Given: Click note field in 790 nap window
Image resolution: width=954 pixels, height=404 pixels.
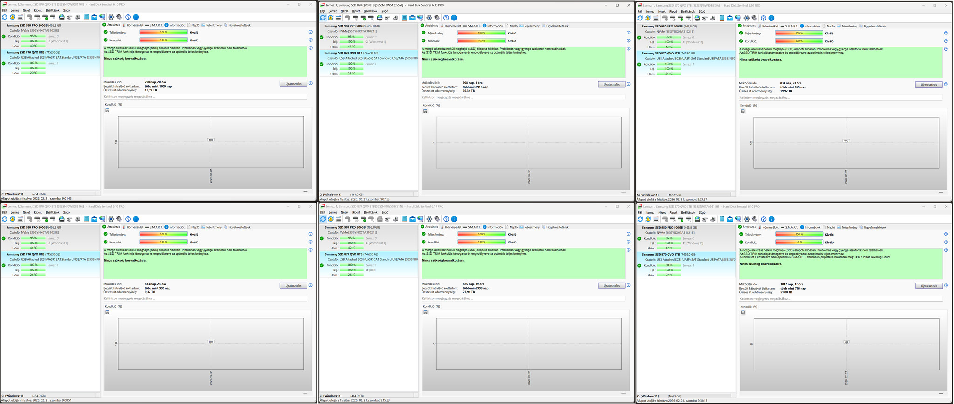Looking at the screenshot, I should coord(205,97).
